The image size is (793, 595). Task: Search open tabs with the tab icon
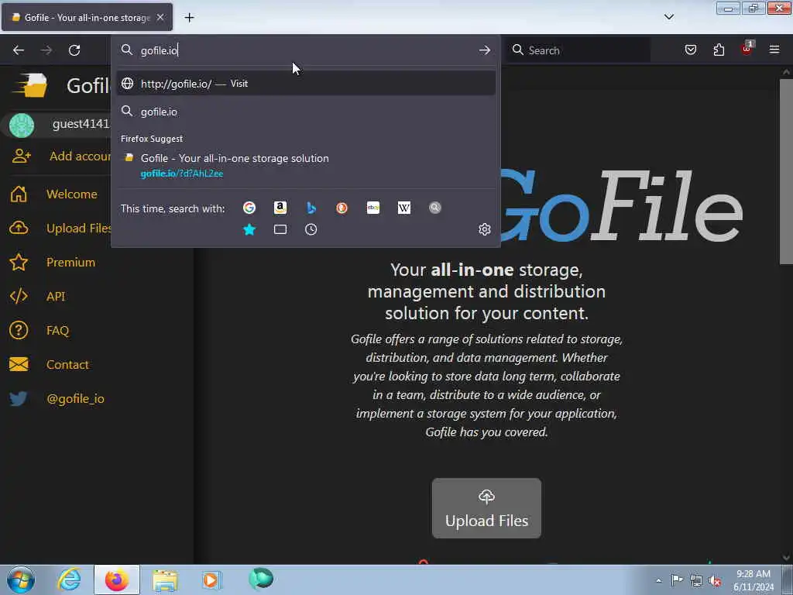coord(280,229)
